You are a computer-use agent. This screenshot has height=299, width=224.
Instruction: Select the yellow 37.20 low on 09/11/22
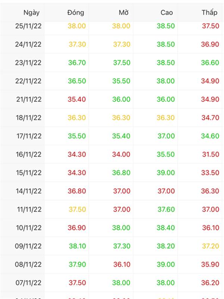coord(211,246)
